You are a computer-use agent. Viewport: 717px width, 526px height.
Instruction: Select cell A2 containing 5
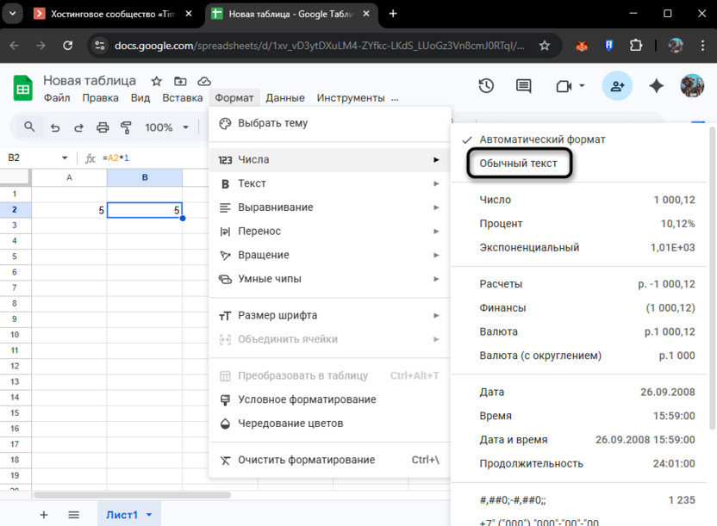pyautogui.click(x=69, y=210)
